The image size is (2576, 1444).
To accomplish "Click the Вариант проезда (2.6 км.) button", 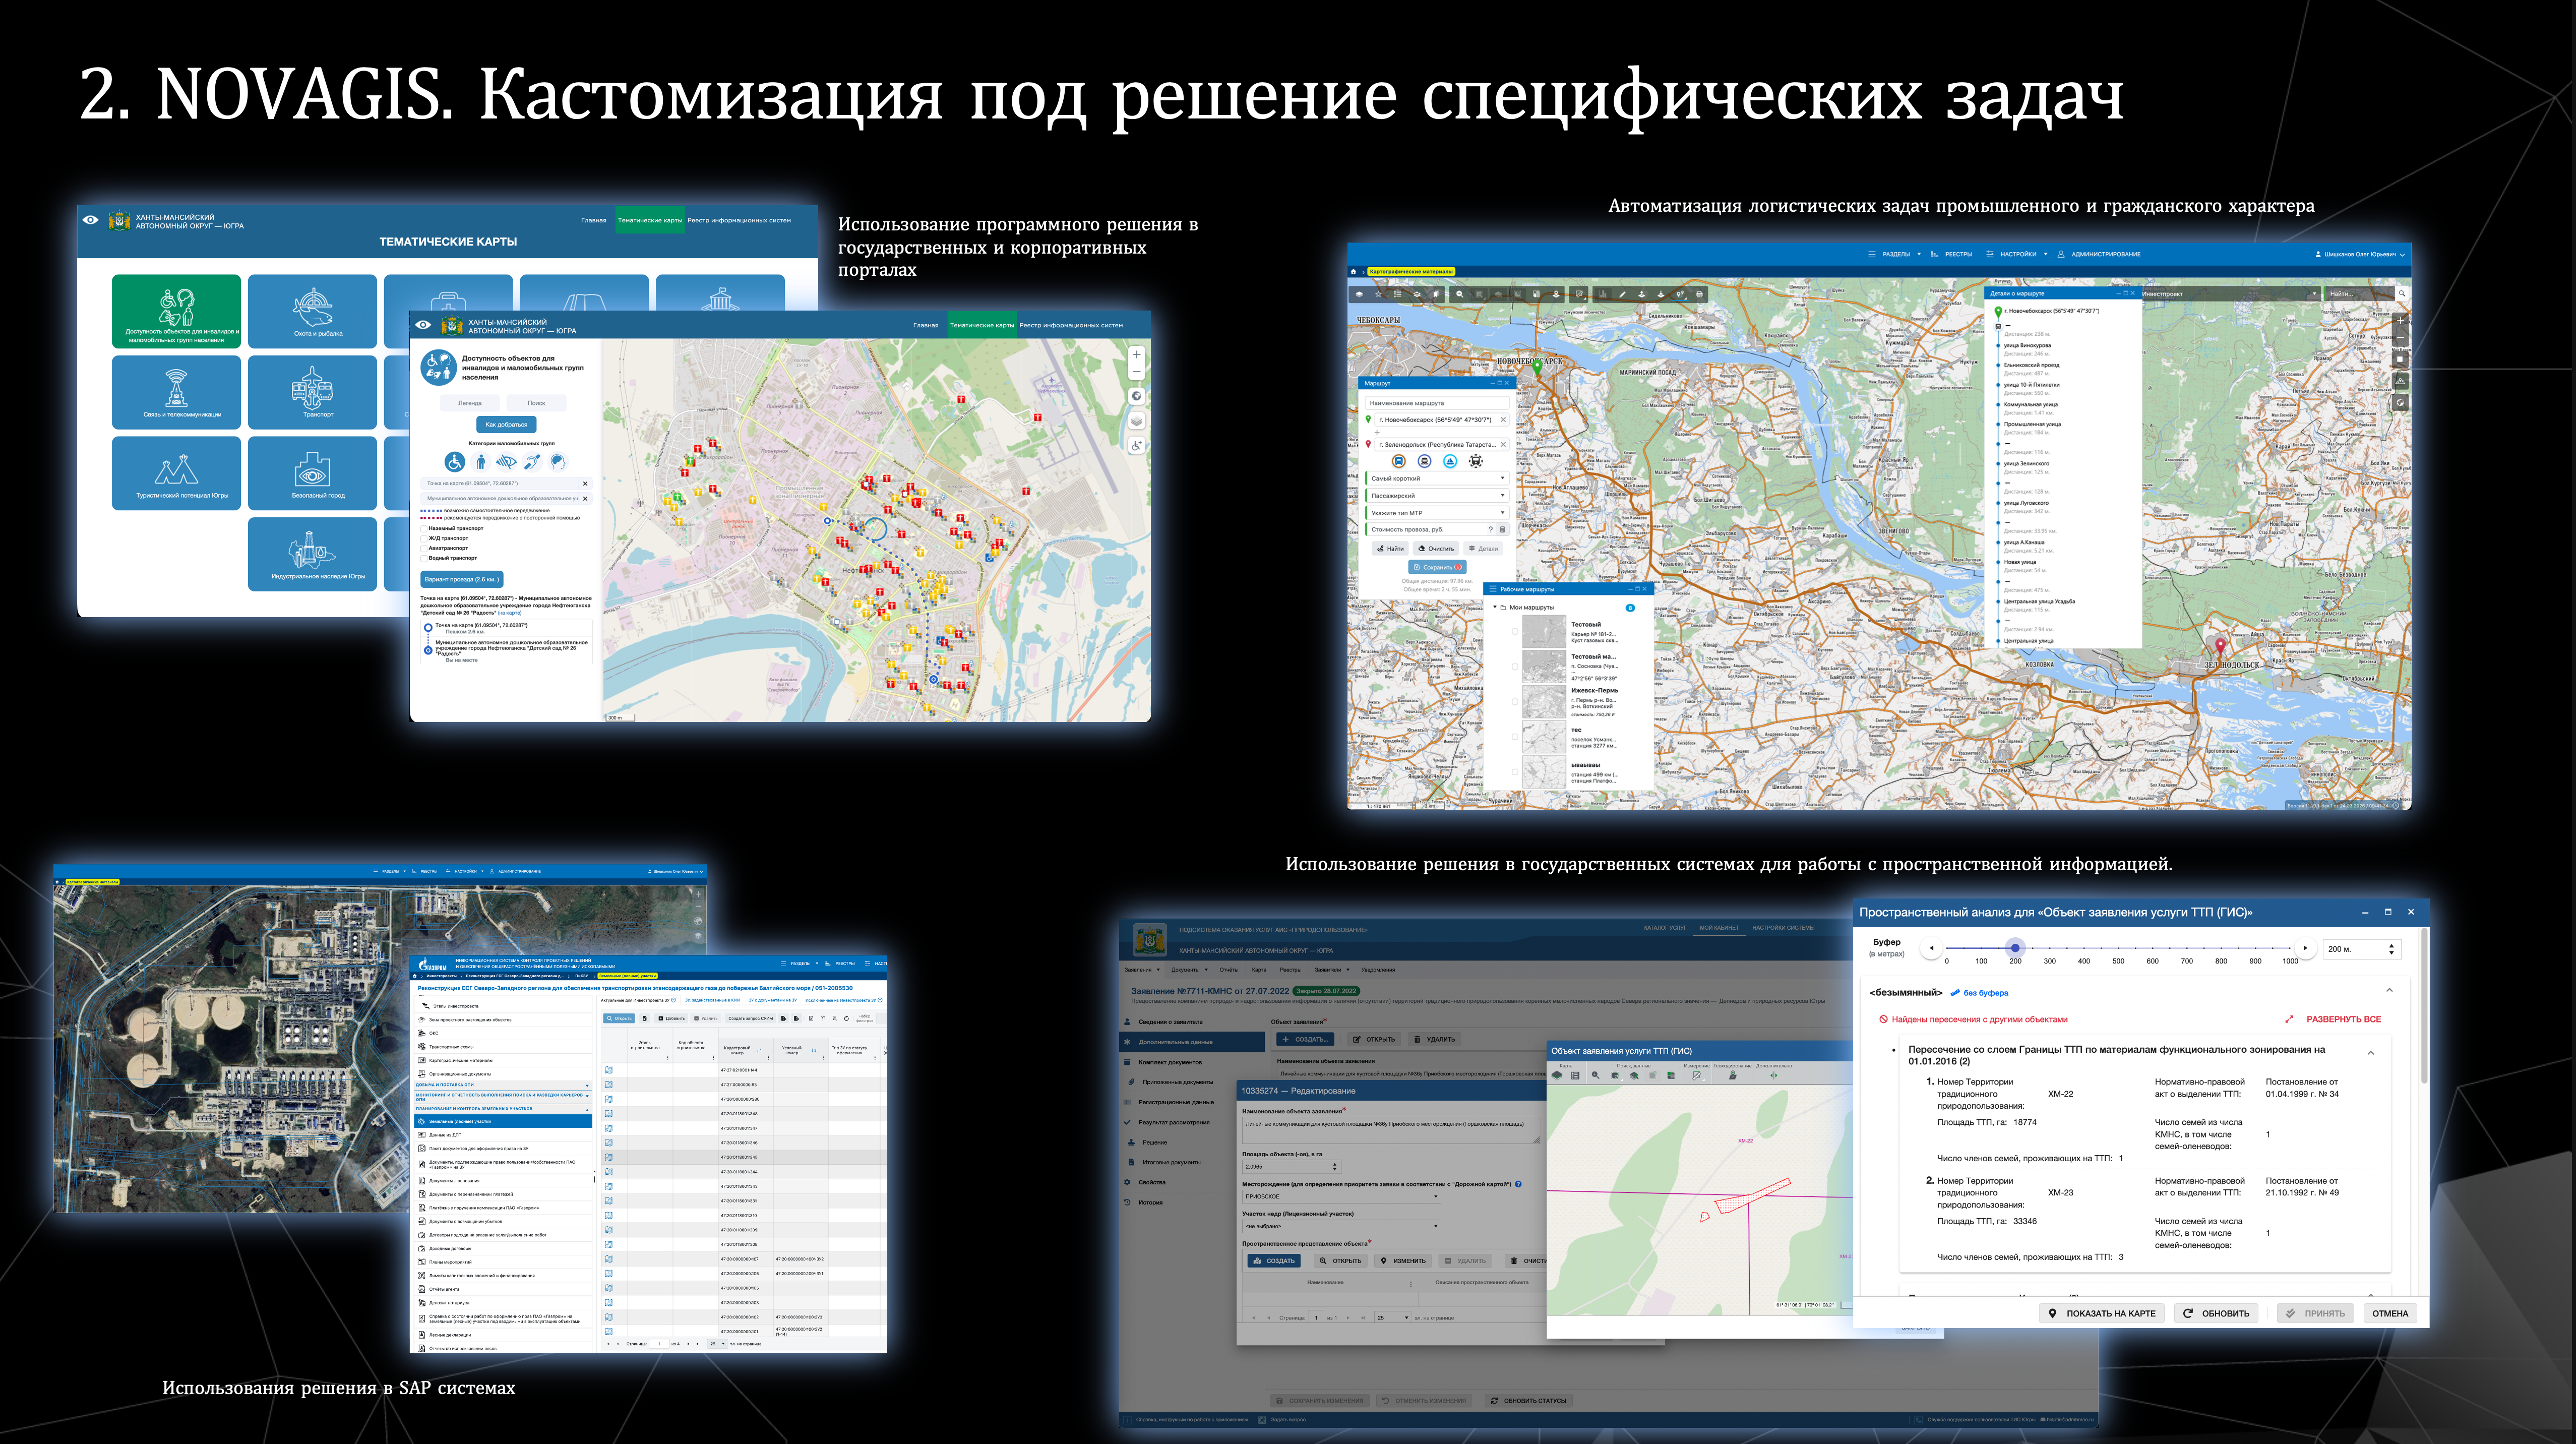I will [x=461, y=579].
